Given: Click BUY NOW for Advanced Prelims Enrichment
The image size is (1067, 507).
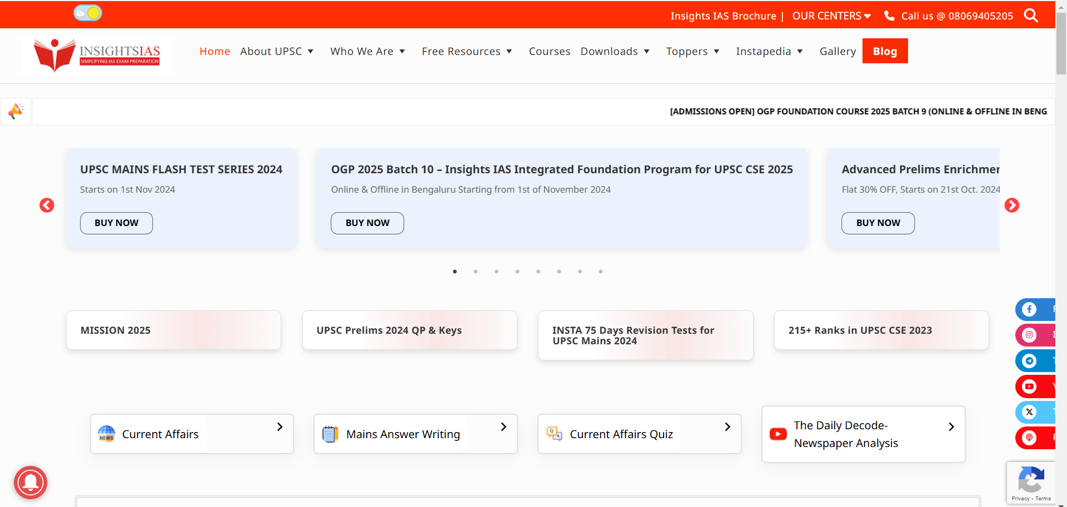Looking at the screenshot, I should (878, 223).
